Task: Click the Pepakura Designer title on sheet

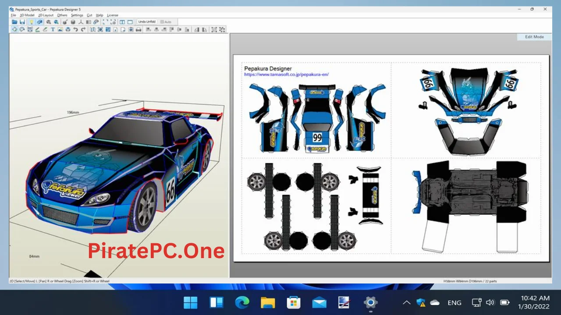Action: 268,69
